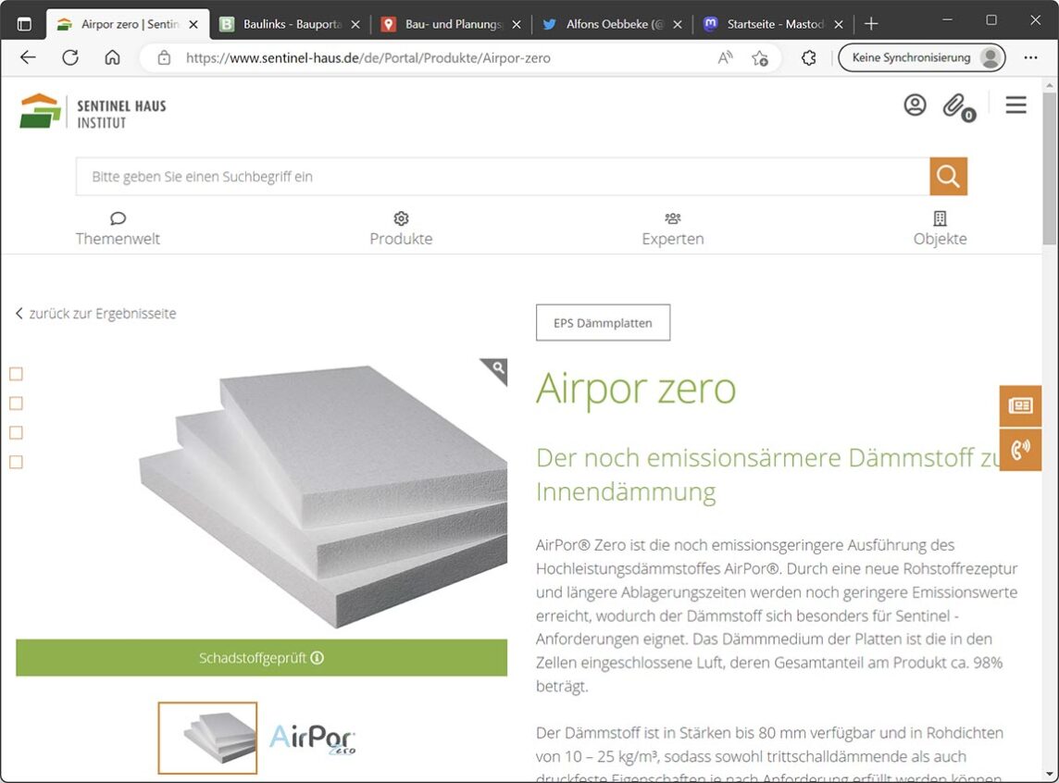Open a new tab with plus
Viewport: 1059px width, 783px height.
[871, 24]
